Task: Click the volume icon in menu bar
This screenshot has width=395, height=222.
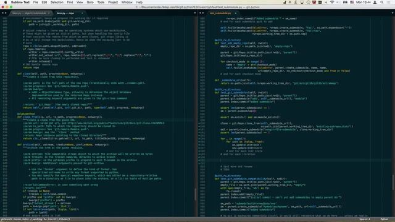Action: pos(326,2)
